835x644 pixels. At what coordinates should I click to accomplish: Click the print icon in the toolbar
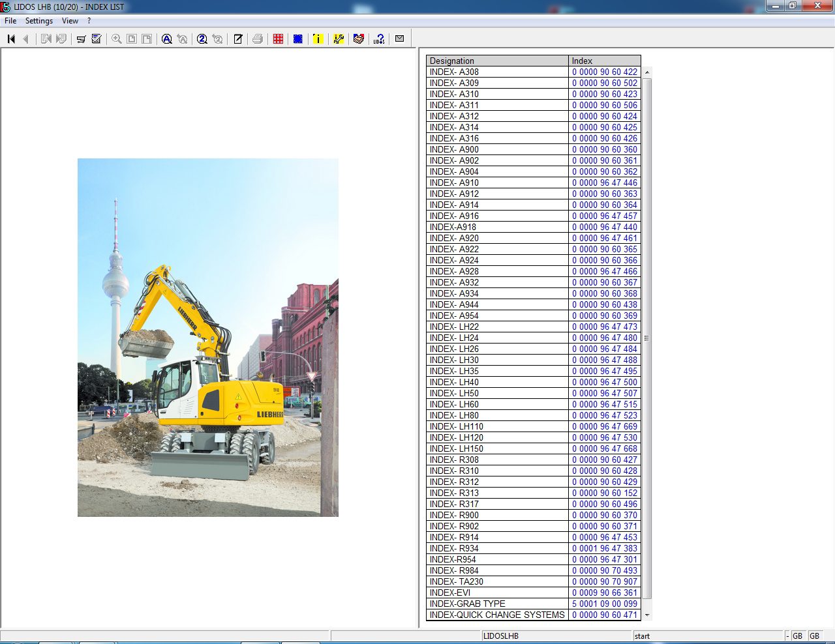click(x=257, y=38)
